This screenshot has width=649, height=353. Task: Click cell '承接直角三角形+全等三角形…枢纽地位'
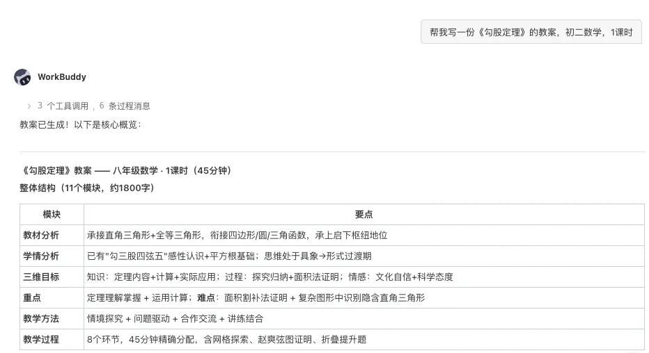click(x=363, y=236)
